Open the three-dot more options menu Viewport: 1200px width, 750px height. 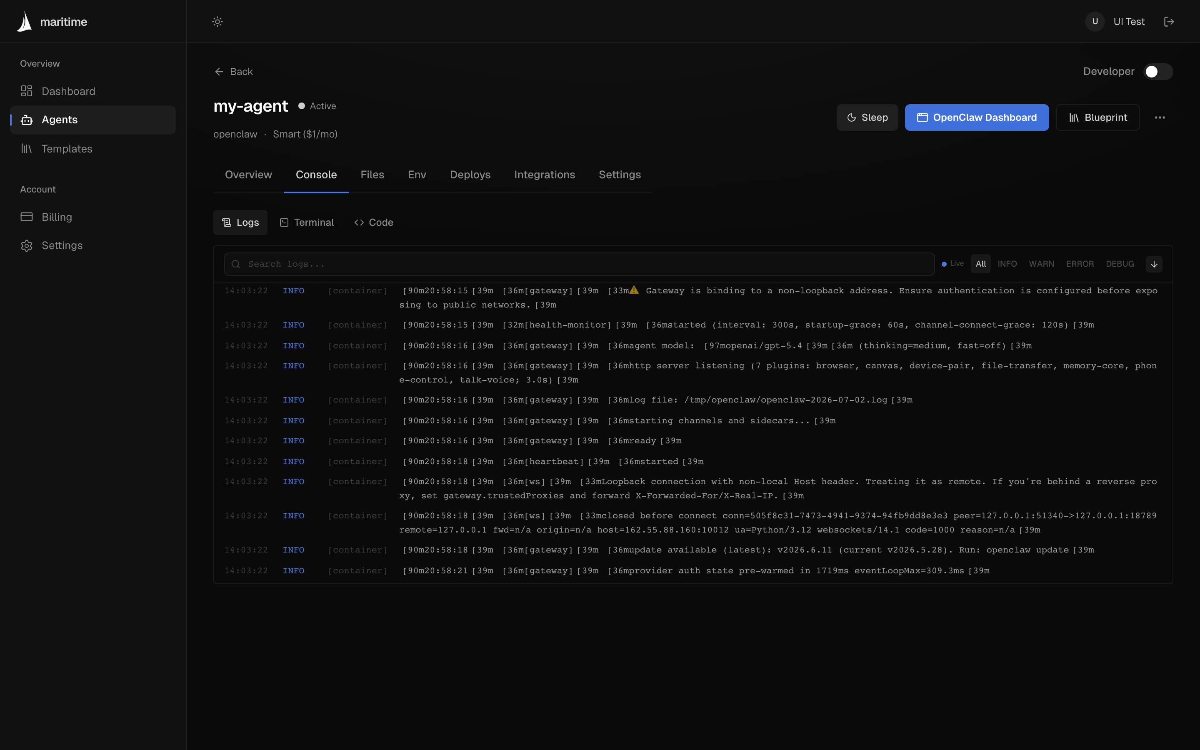(x=1159, y=117)
